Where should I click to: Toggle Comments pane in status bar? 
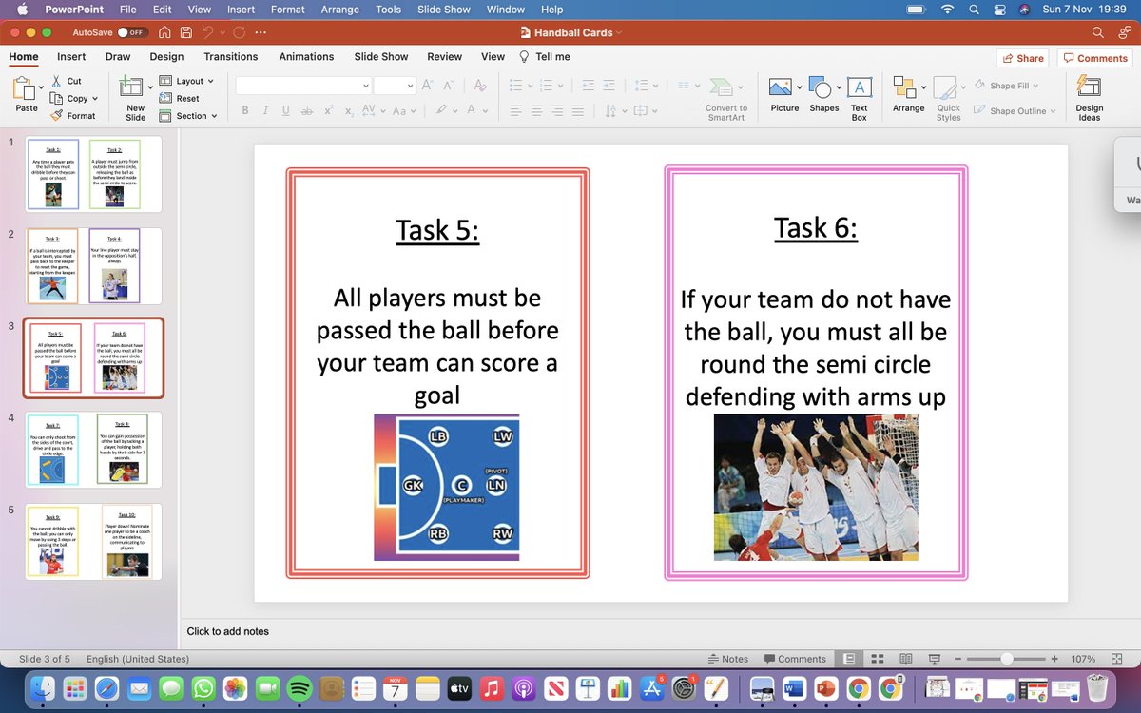coord(794,659)
